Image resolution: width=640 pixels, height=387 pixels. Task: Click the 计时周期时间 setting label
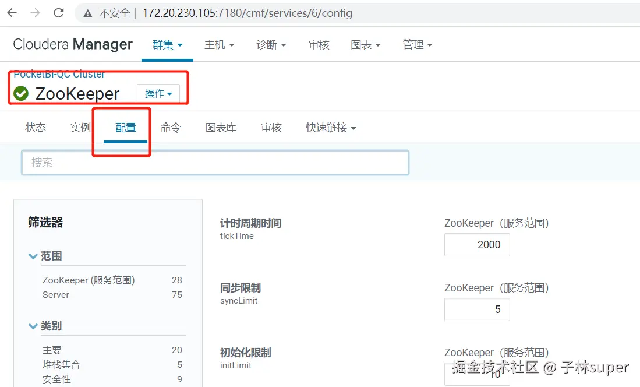250,223
